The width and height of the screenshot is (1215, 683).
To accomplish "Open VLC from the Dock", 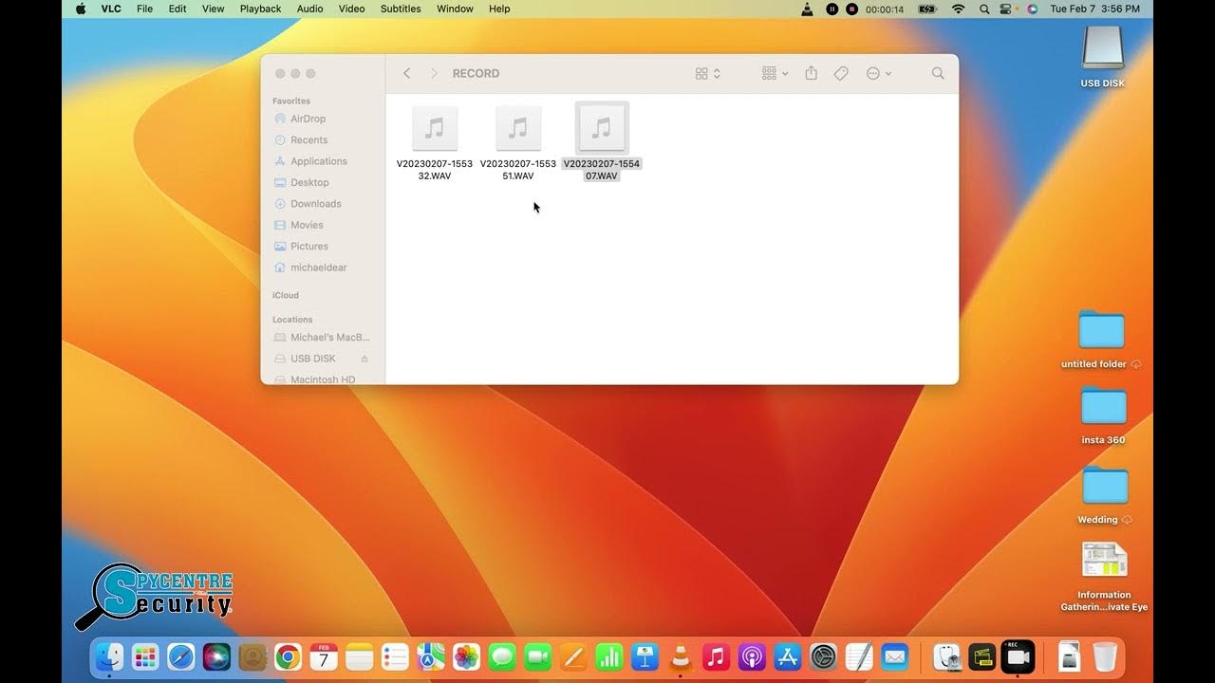I will click(681, 656).
